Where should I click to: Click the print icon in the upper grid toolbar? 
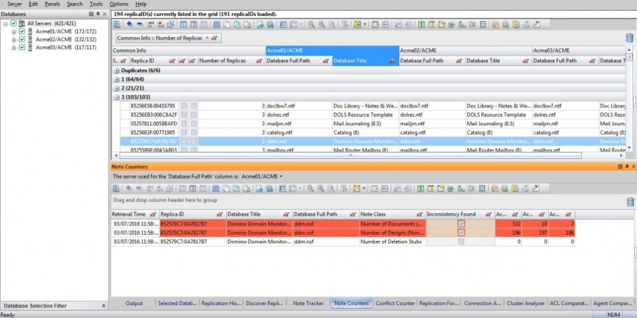[270, 24]
